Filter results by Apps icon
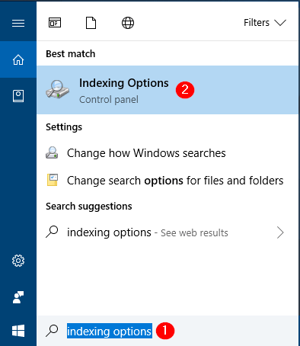Screen dimensions: 300x346 click(55, 23)
